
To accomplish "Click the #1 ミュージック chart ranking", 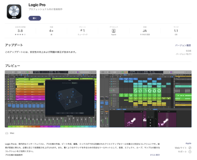I will tap(82, 31).
